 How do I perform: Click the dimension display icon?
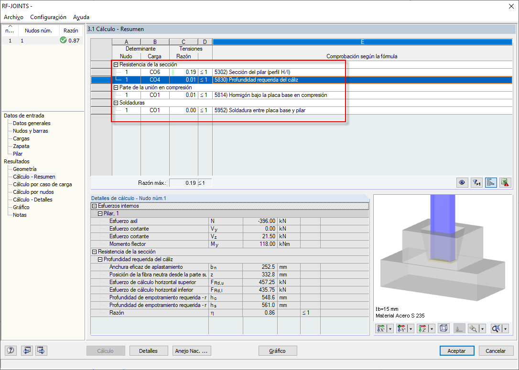tap(459, 328)
